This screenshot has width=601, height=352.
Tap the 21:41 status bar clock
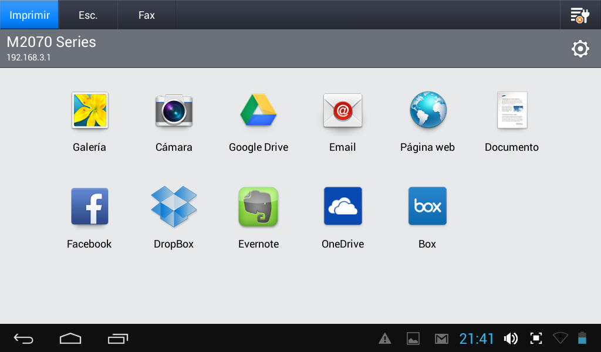coord(477,339)
